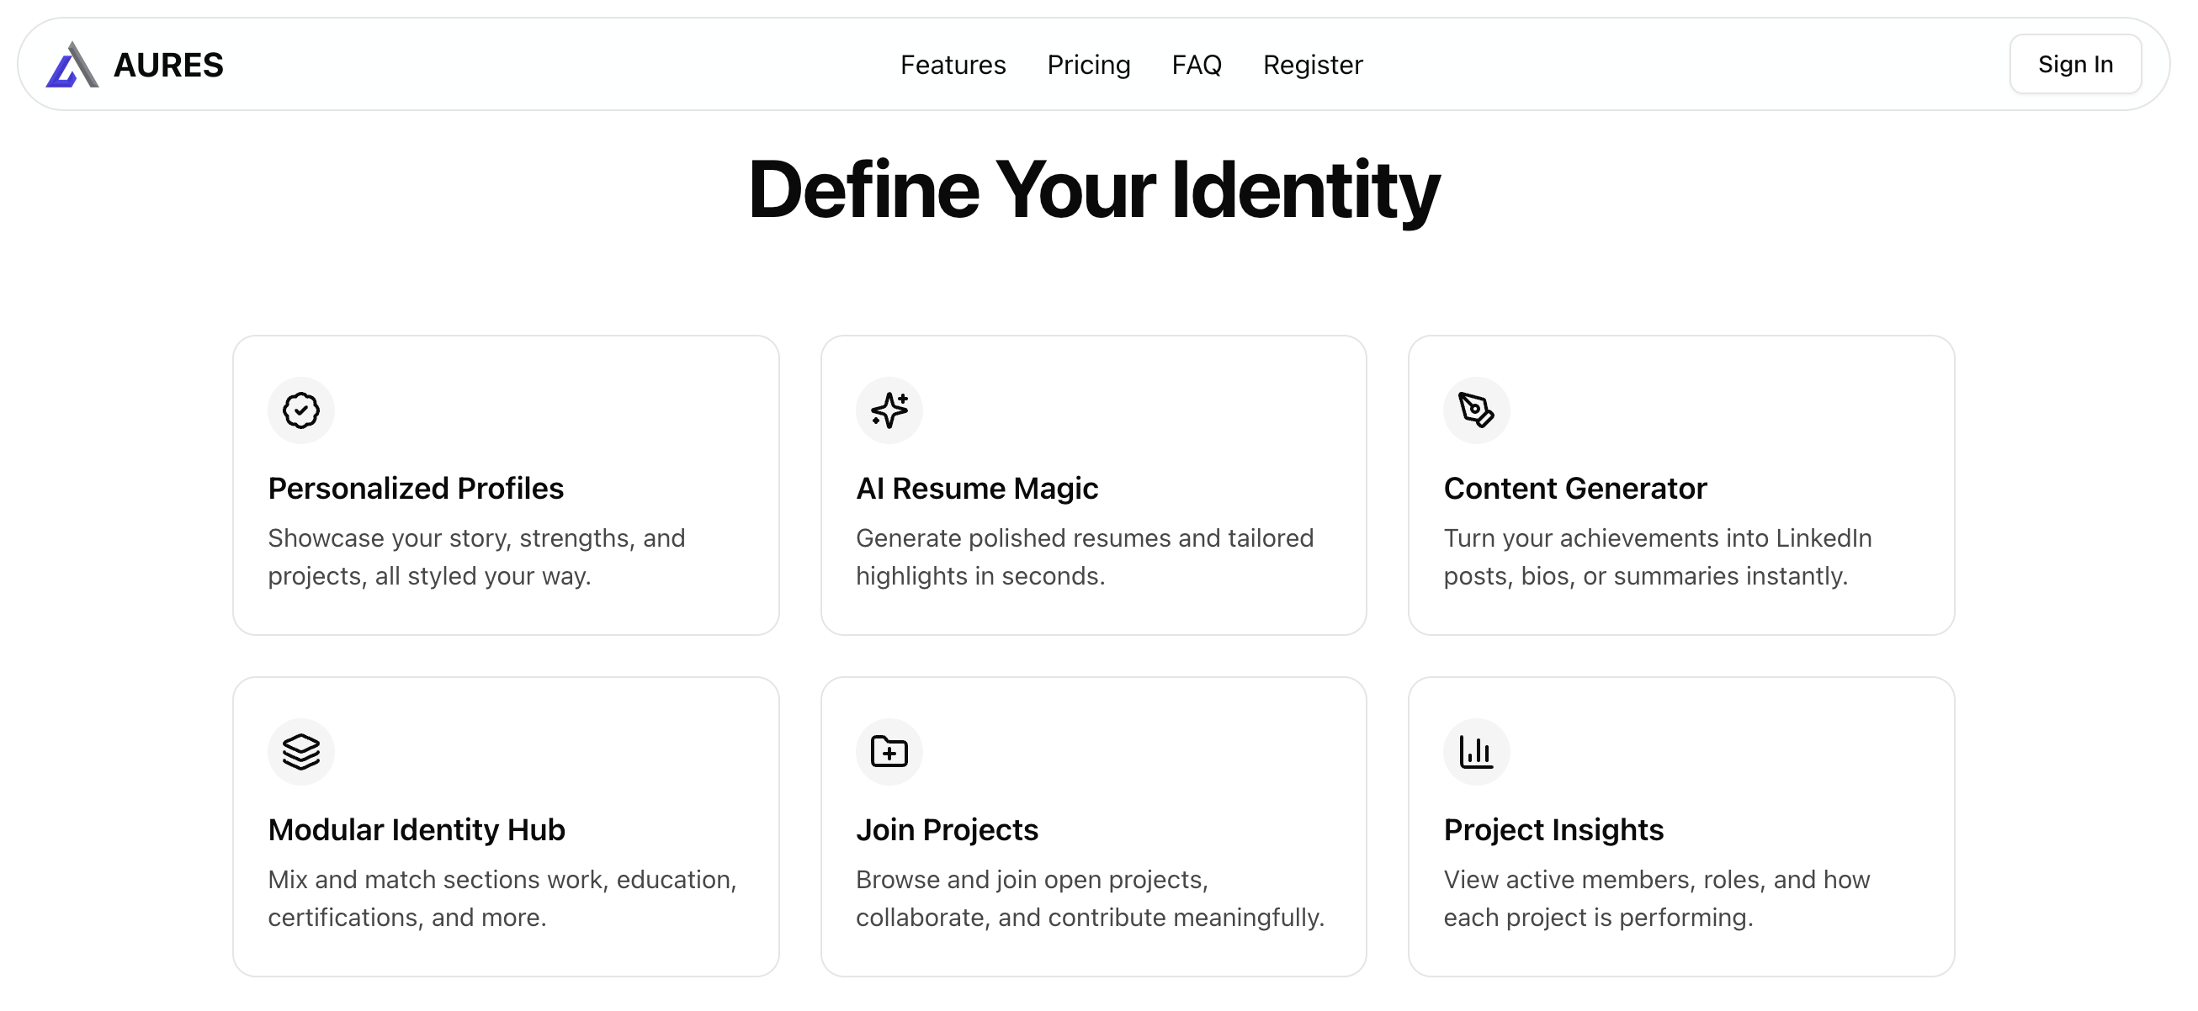Click the bar chart icon for Project Insights

click(x=1476, y=752)
